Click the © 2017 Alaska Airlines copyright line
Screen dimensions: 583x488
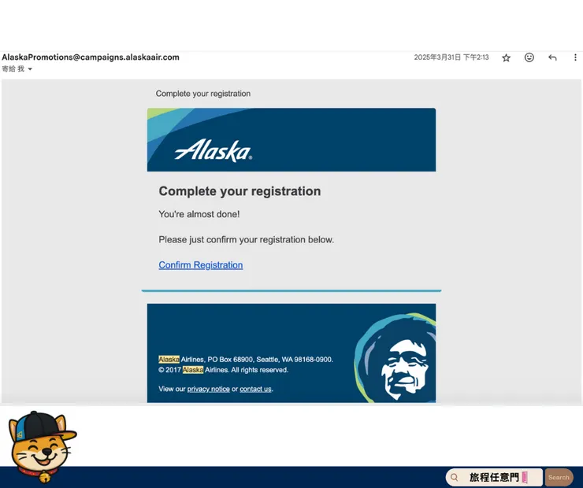(x=224, y=370)
